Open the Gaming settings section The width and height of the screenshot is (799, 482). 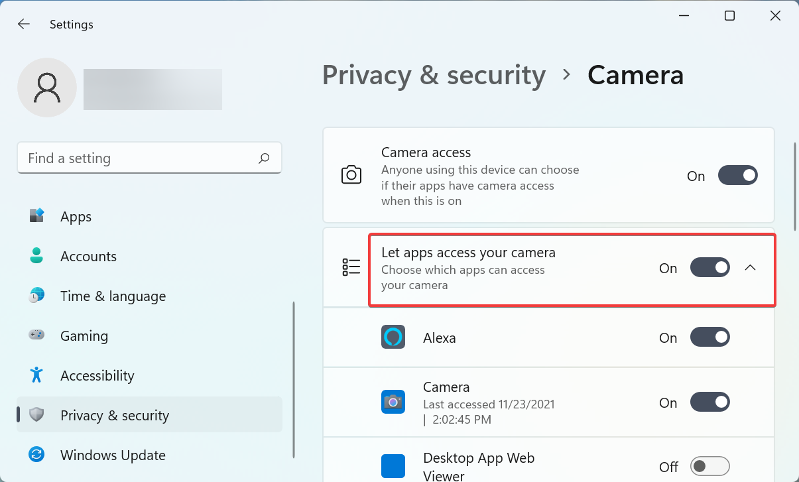[149, 335]
